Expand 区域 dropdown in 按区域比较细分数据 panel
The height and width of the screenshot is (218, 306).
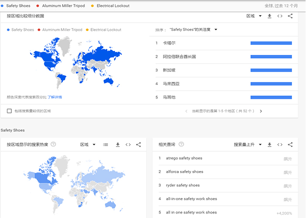point(254,16)
